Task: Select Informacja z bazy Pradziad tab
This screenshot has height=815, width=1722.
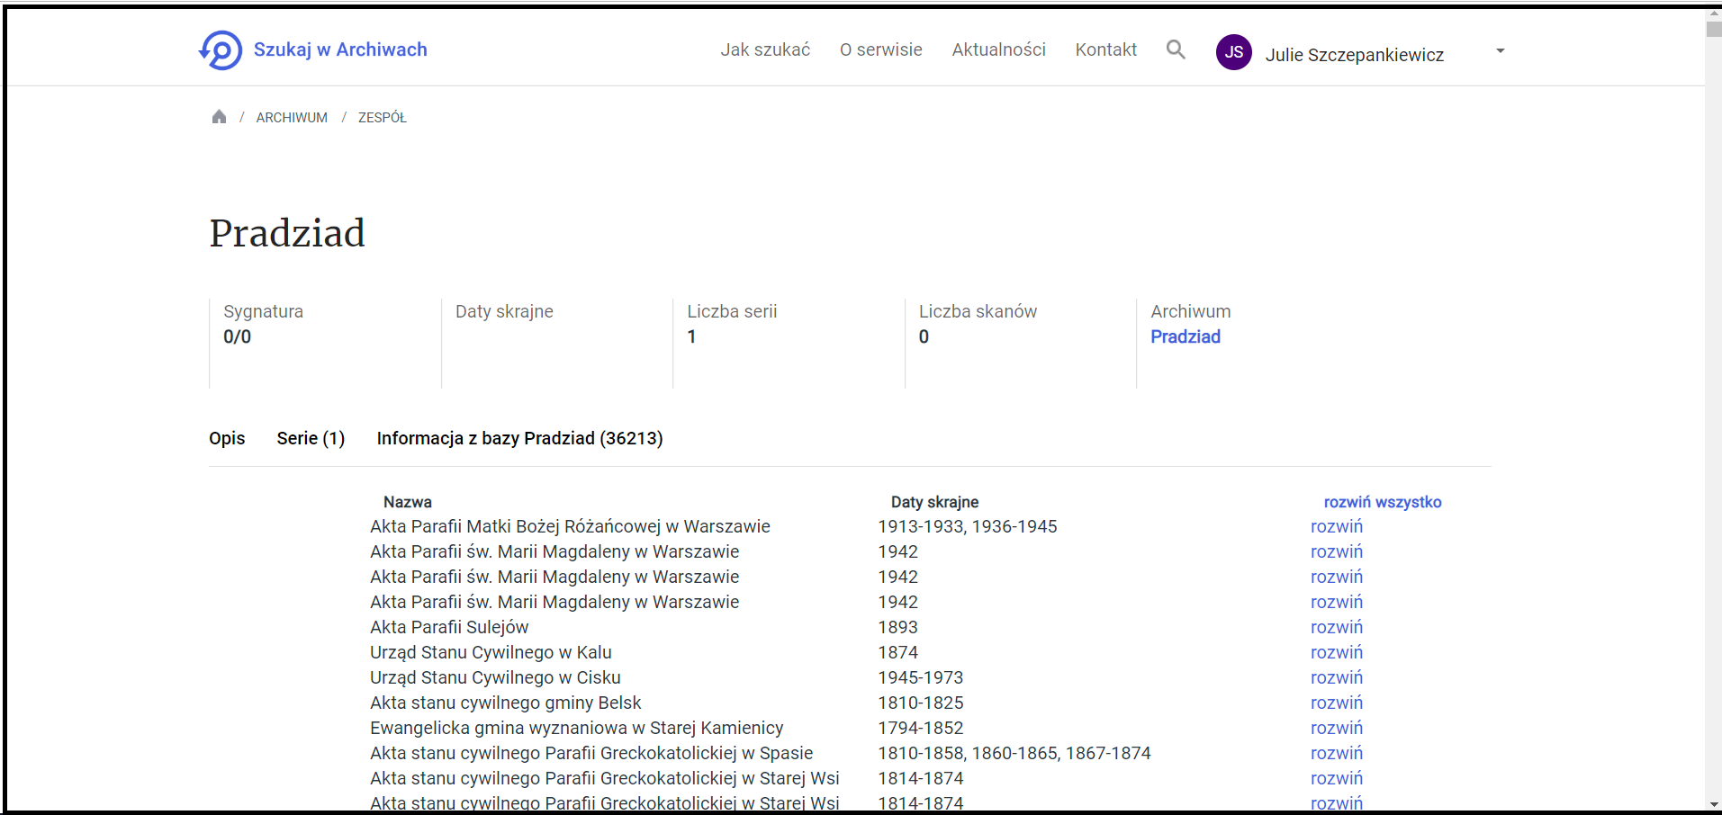Action: (519, 438)
